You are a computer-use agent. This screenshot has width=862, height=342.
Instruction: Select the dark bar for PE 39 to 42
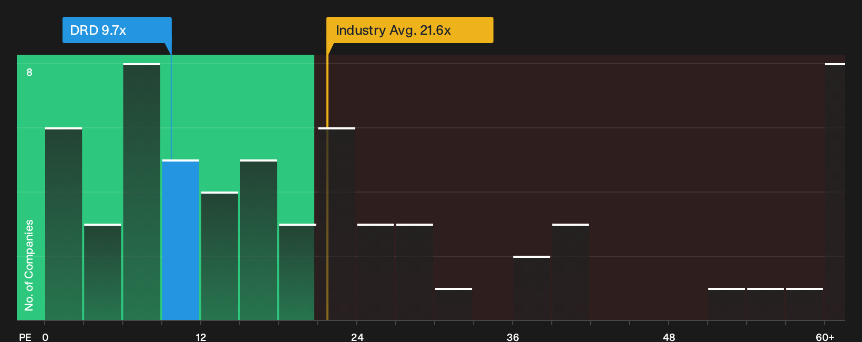coord(571,272)
